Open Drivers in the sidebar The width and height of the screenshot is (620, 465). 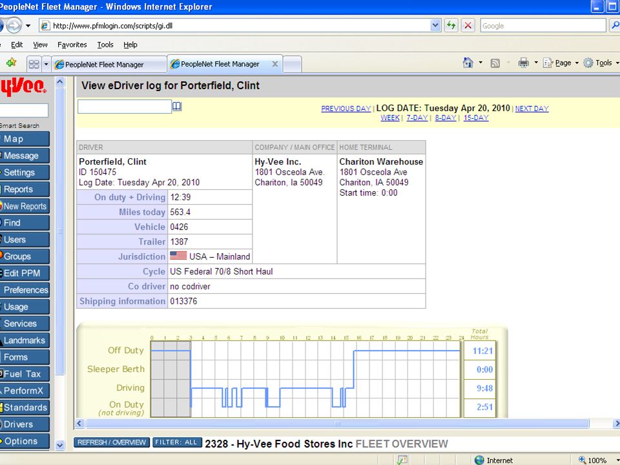pos(25,424)
